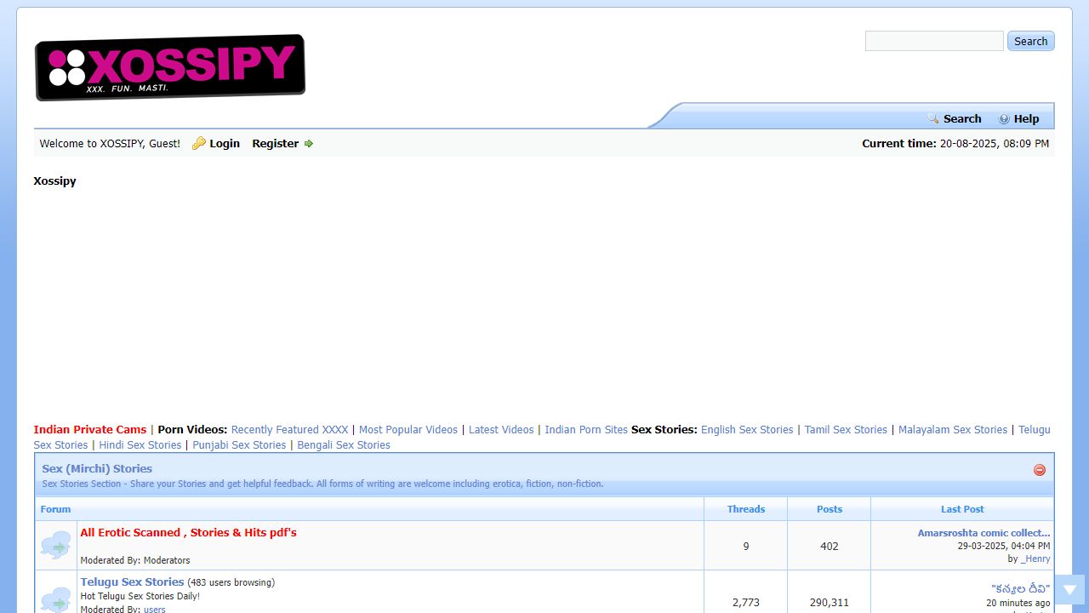Screen dimensions: 1089x613
Task: Click the scroll-down arrow button at bottom right
Action: click(x=1069, y=590)
